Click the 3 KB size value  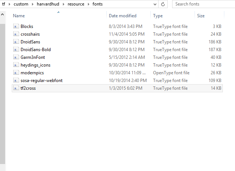217,26
